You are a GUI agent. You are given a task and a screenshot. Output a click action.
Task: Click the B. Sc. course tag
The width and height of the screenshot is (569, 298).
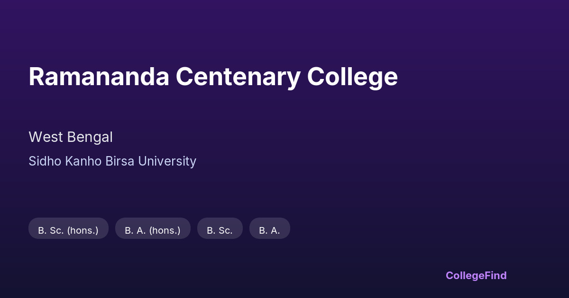220,230
